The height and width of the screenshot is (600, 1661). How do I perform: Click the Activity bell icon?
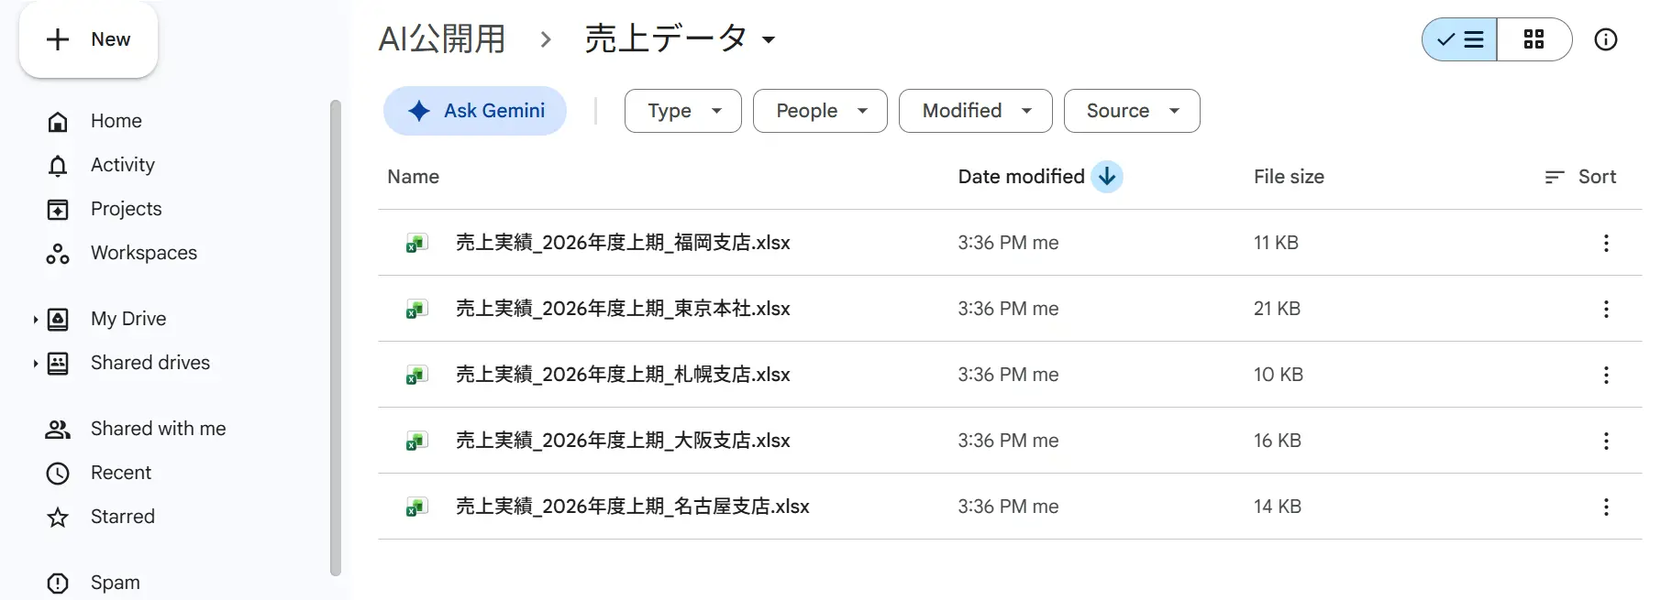pyautogui.click(x=58, y=166)
